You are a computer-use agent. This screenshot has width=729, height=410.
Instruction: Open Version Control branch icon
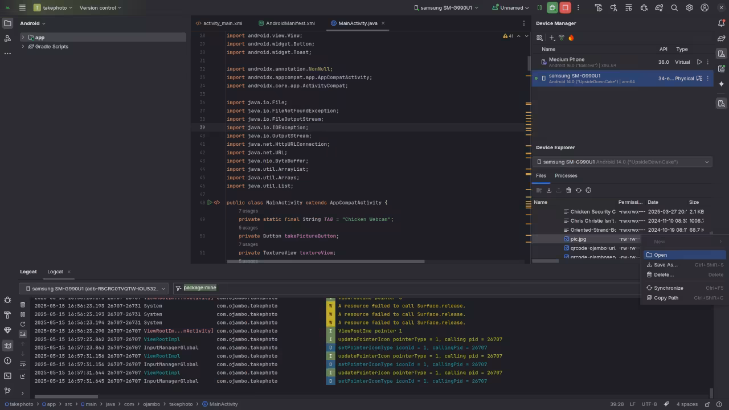click(x=7, y=391)
